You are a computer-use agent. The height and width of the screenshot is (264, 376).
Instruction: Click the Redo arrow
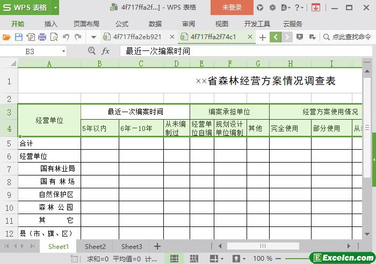click(x=78, y=37)
